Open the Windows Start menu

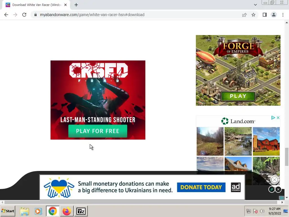pyautogui.click(x=8, y=211)
